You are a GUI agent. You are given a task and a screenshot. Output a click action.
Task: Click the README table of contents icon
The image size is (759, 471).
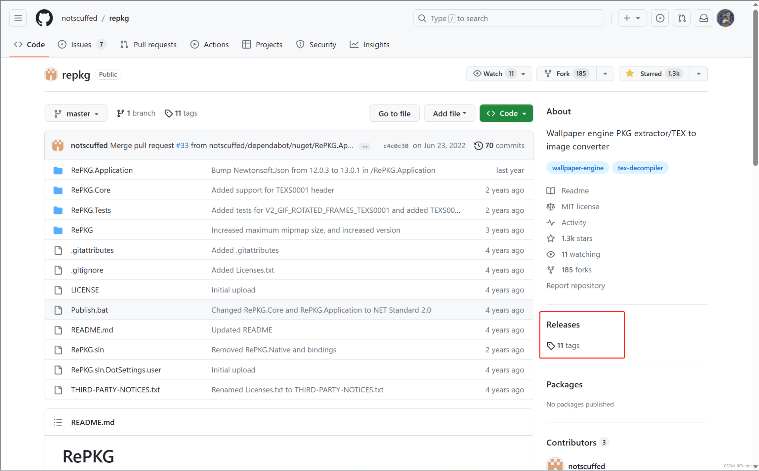click(x=58, y=422)
